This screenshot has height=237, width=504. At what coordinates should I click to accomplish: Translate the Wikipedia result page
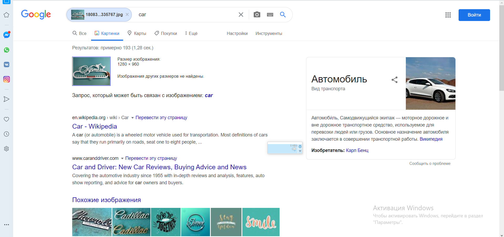(x=161, y=118)
